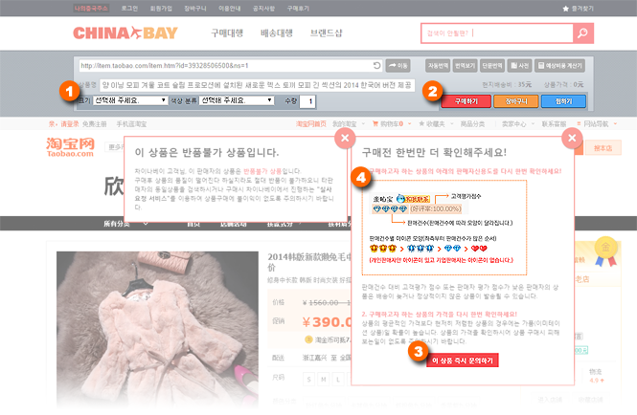Click the orange 장바구니 cart button
Image resolution: width=637 pixels, height=415 pixels.
tap(516, 101)
